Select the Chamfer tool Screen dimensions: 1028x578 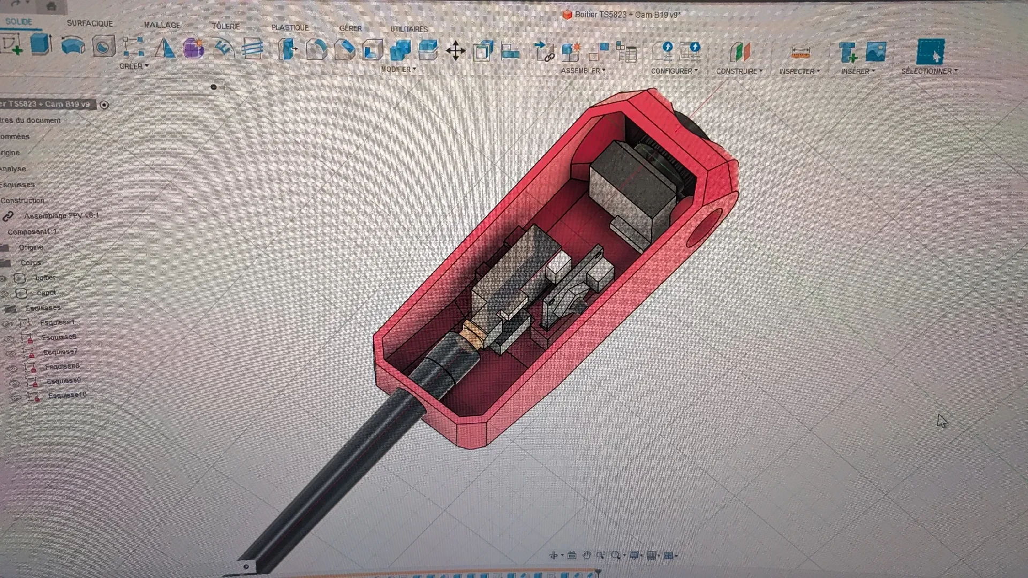click(344, 50)
